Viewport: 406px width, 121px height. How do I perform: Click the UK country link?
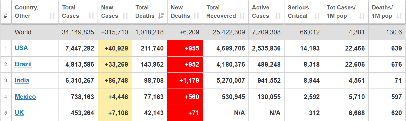pyautogui.click(x=19, y=113)
